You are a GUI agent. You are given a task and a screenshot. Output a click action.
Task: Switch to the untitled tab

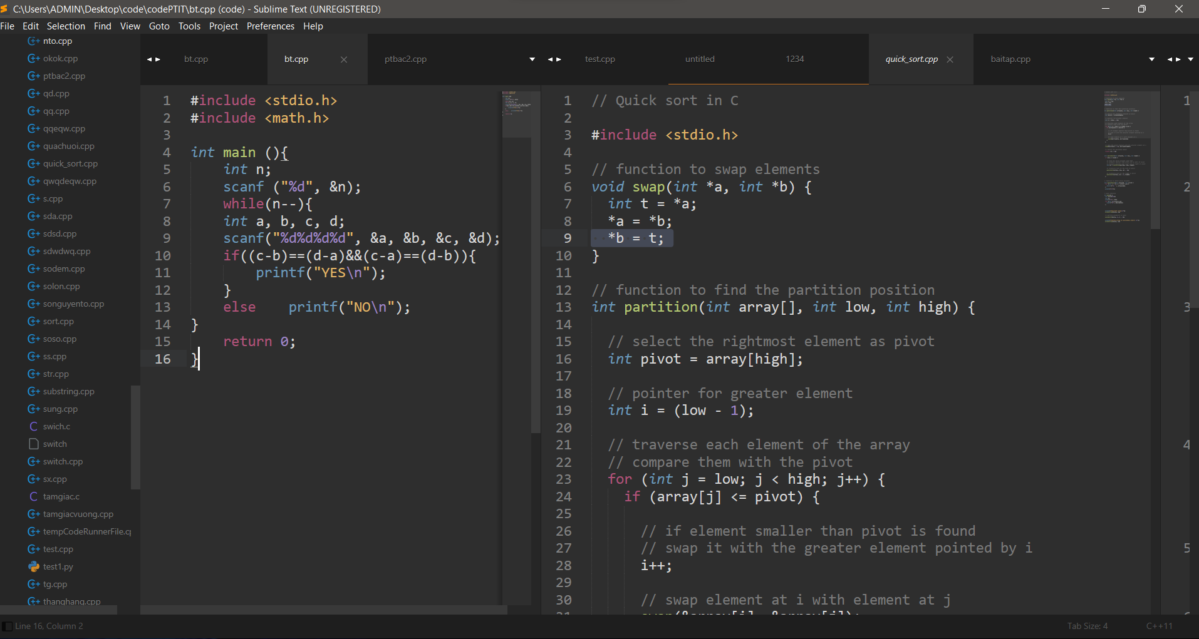(700, 59)
